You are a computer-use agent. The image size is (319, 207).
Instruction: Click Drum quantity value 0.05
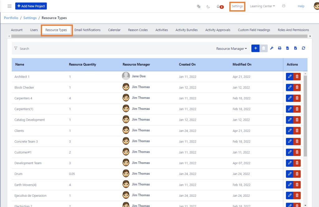72,174
